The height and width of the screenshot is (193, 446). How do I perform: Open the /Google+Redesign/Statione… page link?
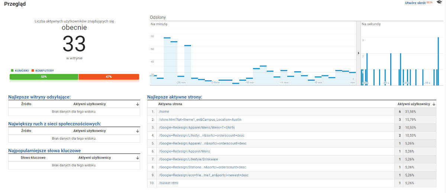[202, 167]
